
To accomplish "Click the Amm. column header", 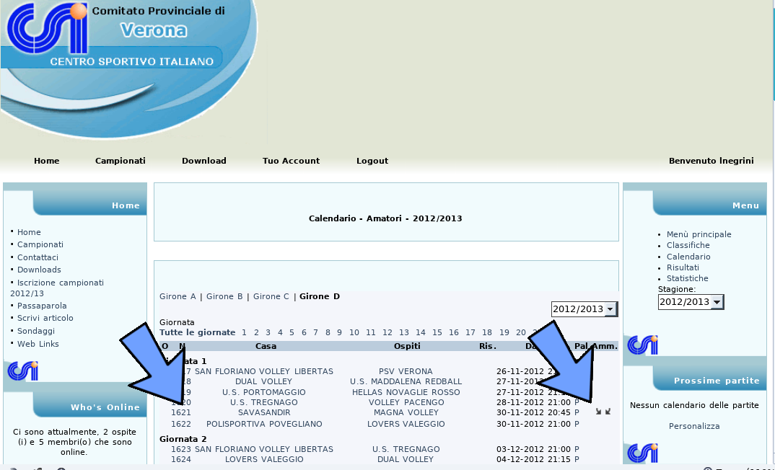I will [x=605, y=346].
